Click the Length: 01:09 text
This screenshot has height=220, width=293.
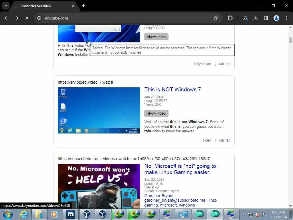tap(154, 28)
